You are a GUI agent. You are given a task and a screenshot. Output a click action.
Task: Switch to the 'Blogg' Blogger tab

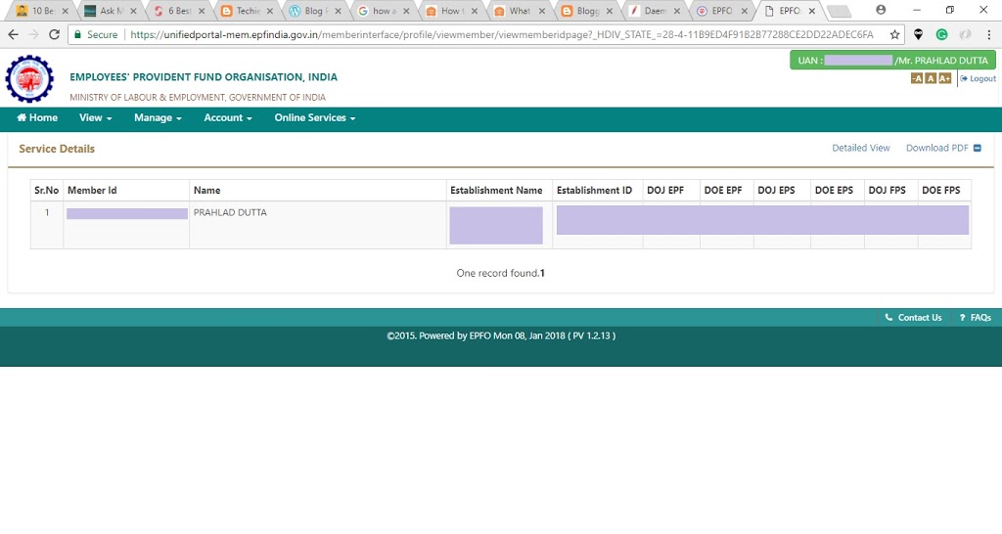click(588, 11)
